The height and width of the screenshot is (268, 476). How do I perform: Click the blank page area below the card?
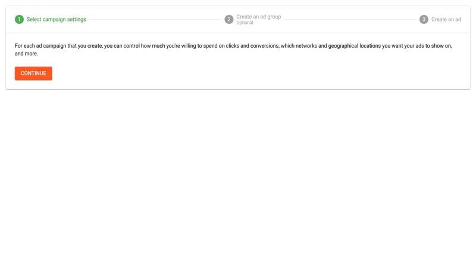(x=238, y=179)
